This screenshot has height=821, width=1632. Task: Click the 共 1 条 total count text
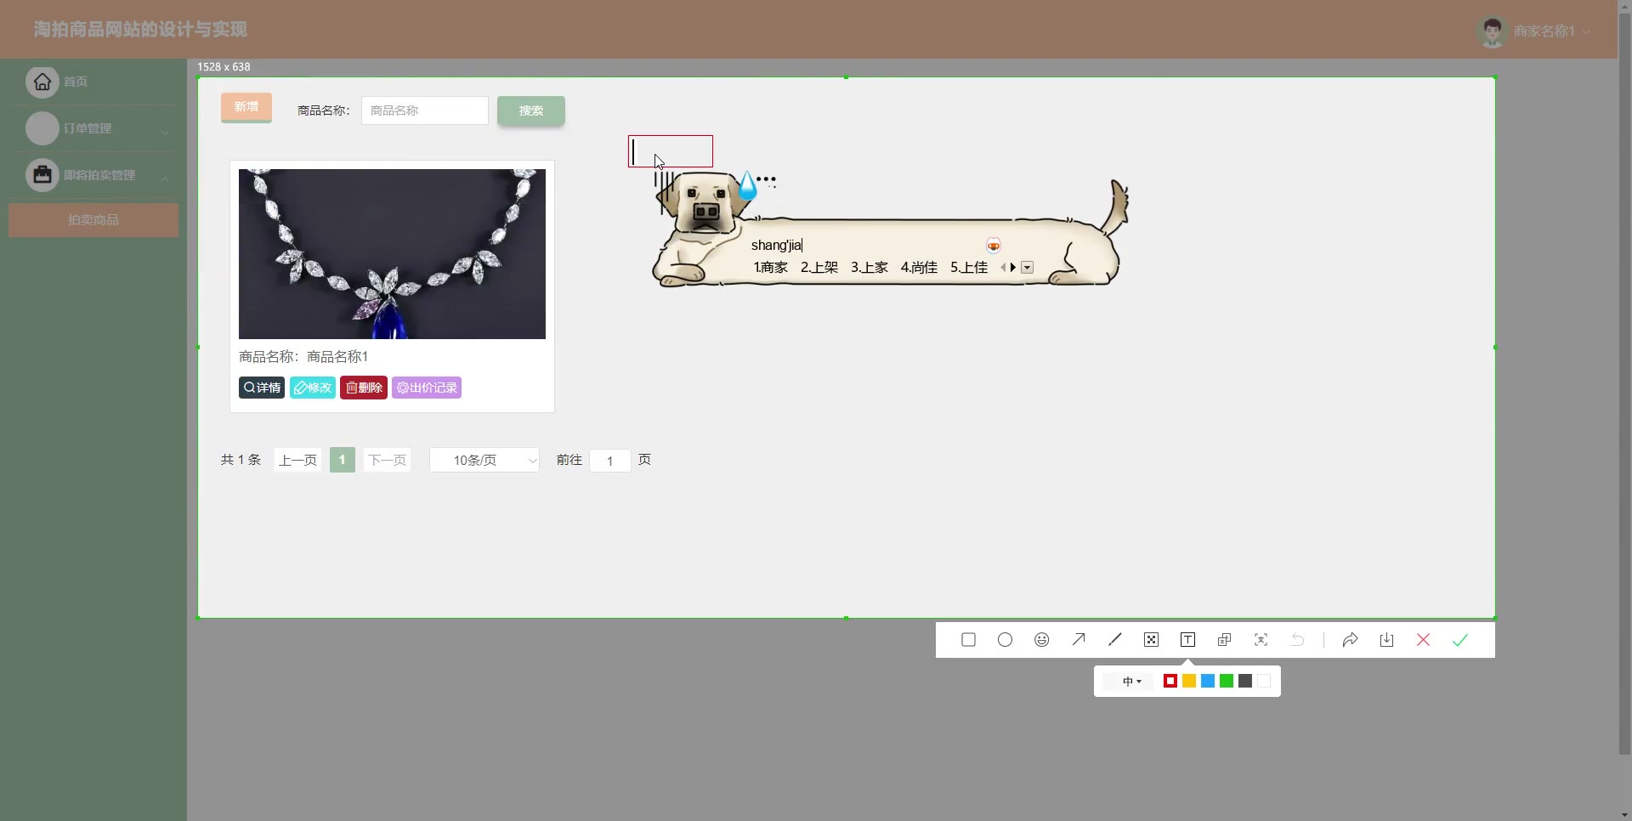(x=241, y=460)
